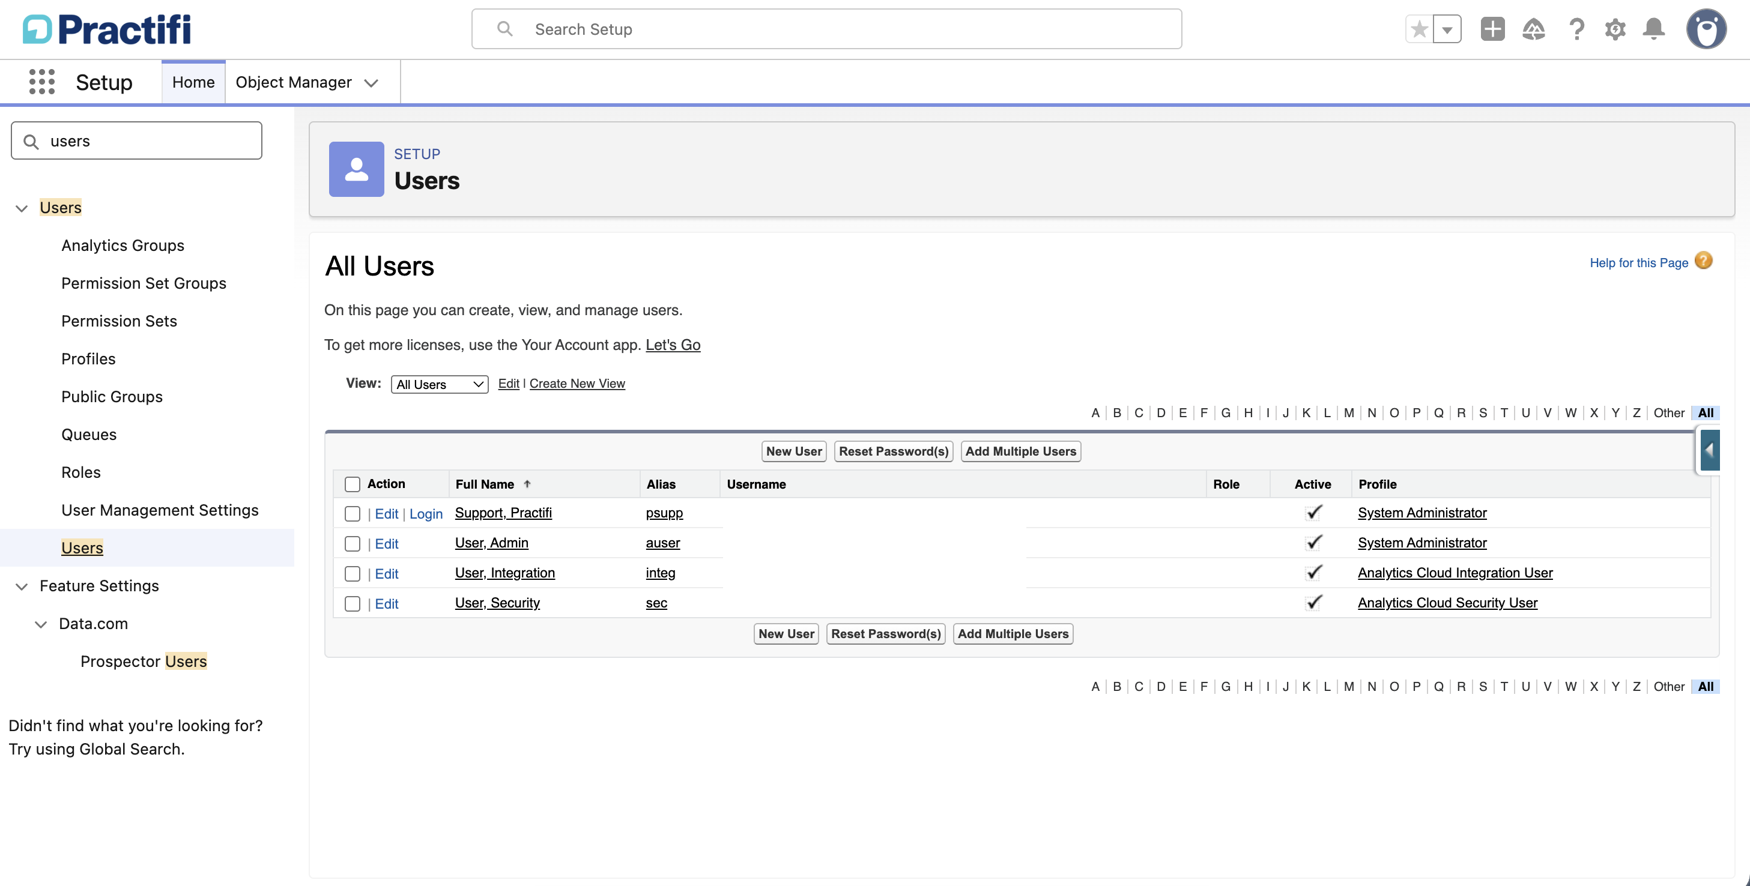Collapse the Data.com tree node
1750x886 pixels.
coord(41,624)
